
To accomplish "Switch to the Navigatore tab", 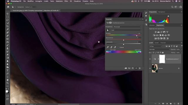I will coord(162,12).
